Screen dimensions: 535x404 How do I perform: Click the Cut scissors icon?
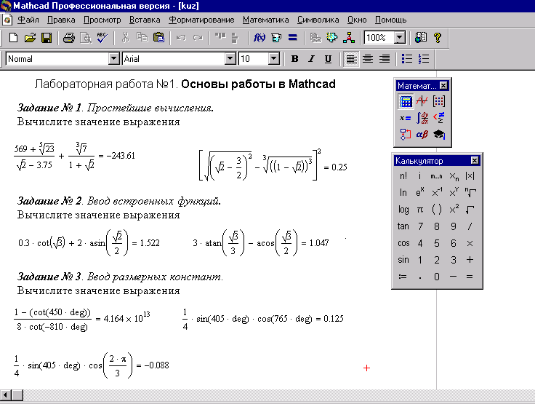tap(125, 38)
